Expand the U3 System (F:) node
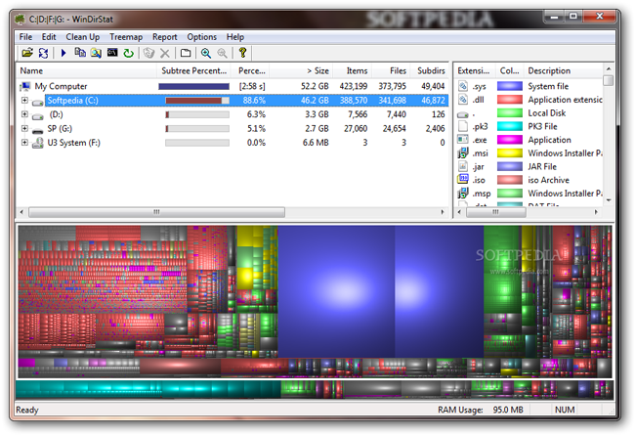 (x=23, y=143)
